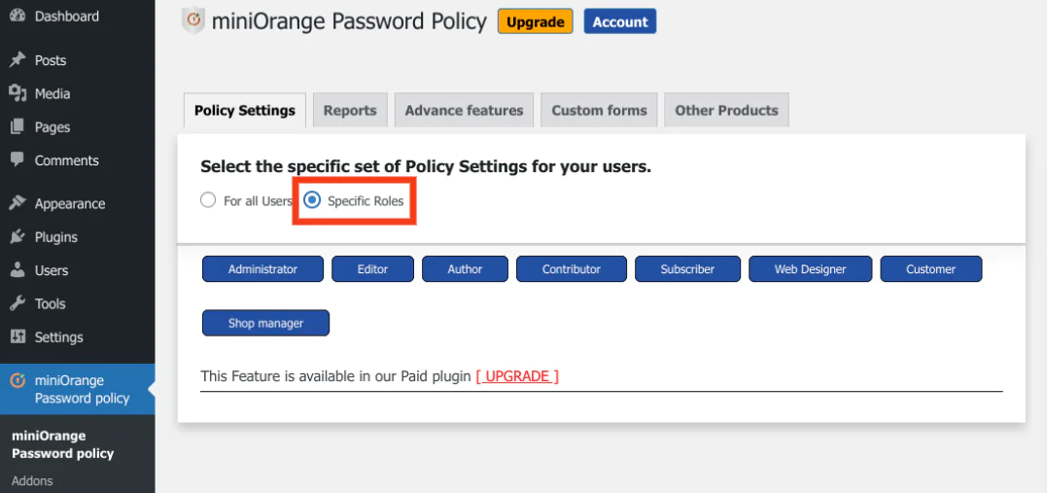This screenshot has height=493, width=1047.
Task: Select the Author role button
Action: click(466, 269)
